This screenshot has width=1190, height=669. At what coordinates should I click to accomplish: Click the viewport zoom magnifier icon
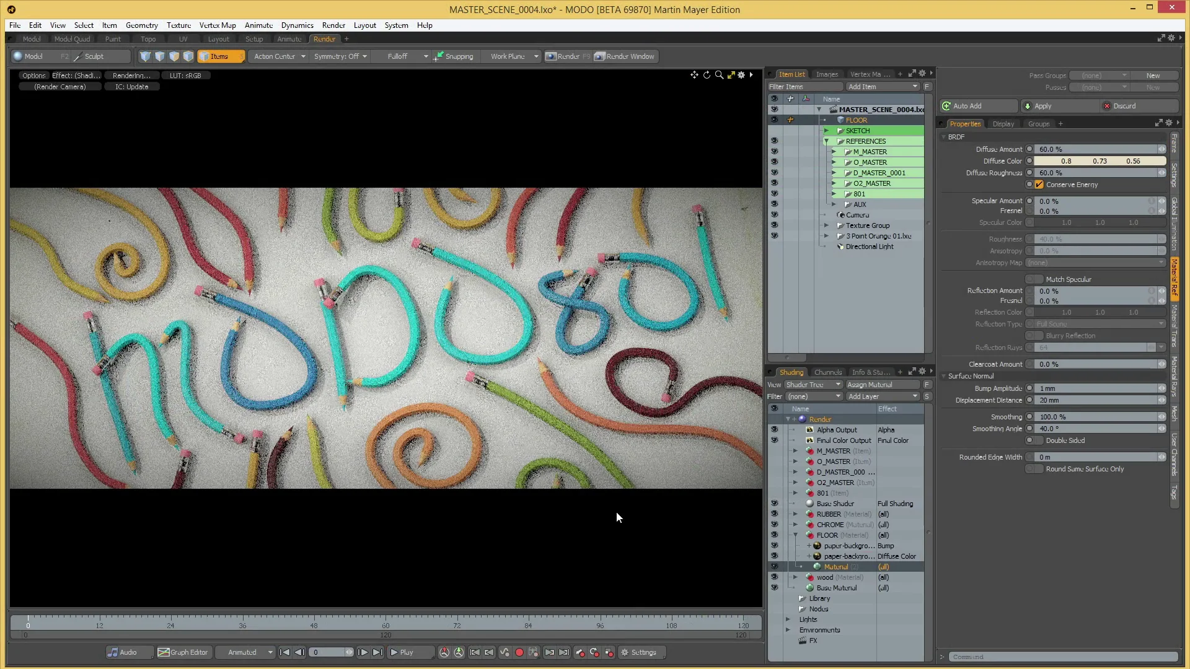pos(719,75)
